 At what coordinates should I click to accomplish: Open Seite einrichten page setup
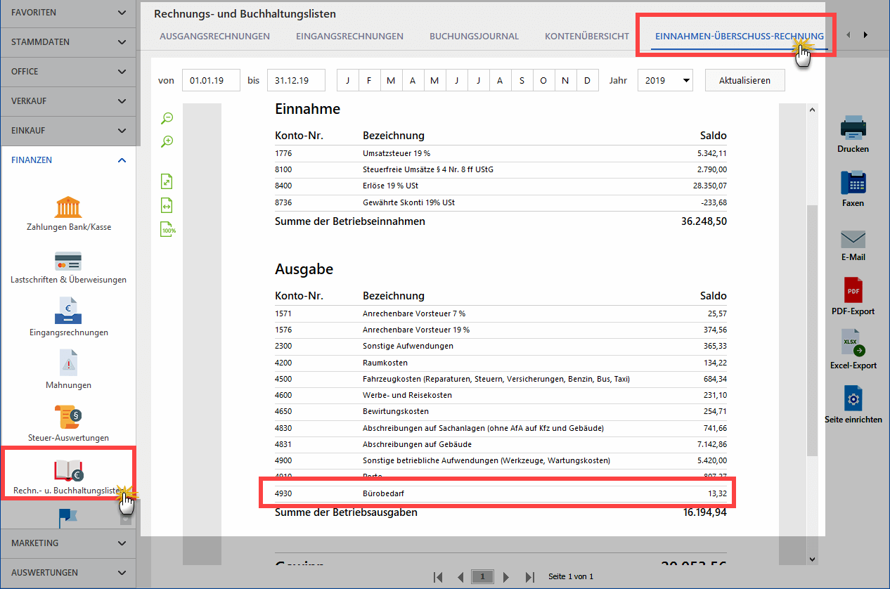pos(853,404)
